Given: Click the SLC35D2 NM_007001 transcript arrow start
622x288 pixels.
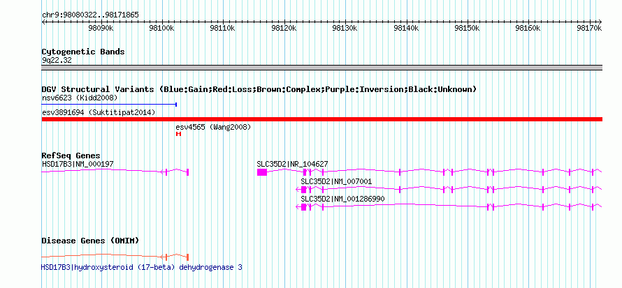Looking at the screenshot, I should pos(298,189).
